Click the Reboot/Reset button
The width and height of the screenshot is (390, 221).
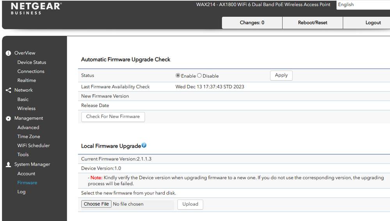click(x=313, y=23)
